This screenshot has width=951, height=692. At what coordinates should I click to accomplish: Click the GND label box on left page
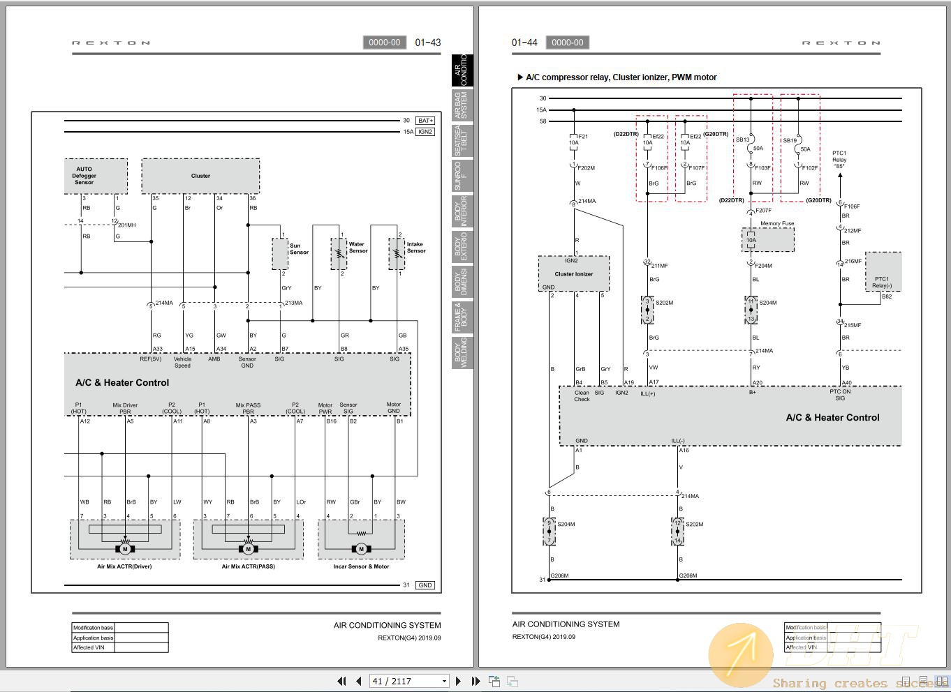425,585
